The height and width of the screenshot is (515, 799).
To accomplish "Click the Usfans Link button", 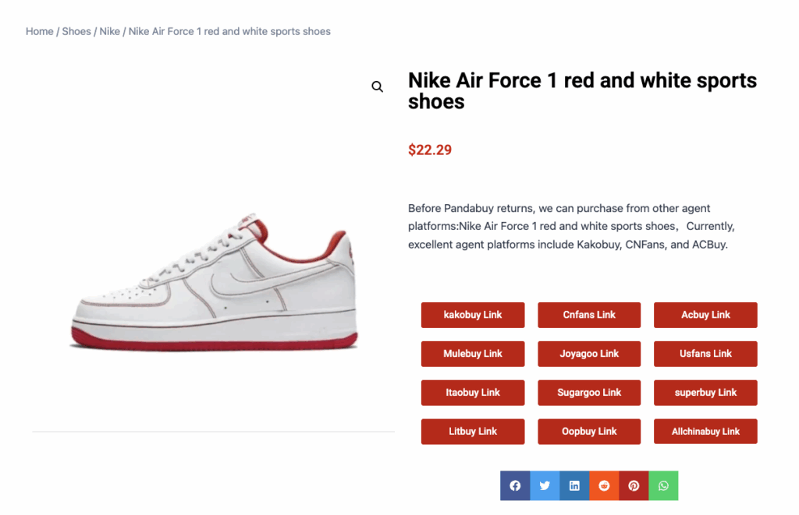I will tap(705, 354).
